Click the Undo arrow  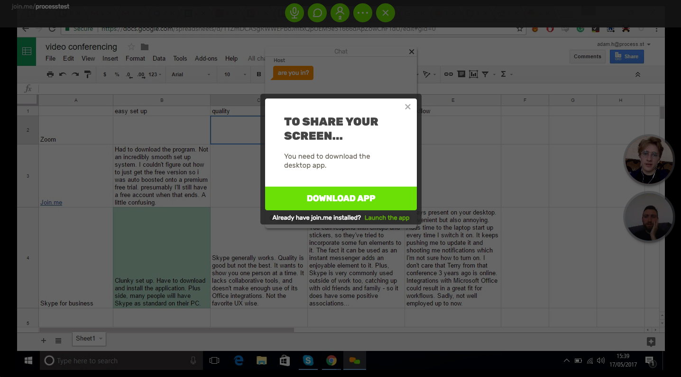click(63, 74)
